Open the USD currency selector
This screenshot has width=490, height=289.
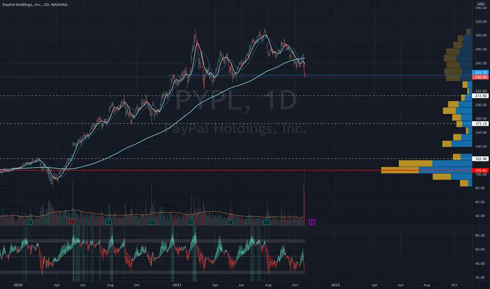click(481, 4)
